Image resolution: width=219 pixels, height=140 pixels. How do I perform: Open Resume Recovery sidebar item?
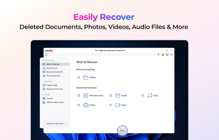point(55,76)
